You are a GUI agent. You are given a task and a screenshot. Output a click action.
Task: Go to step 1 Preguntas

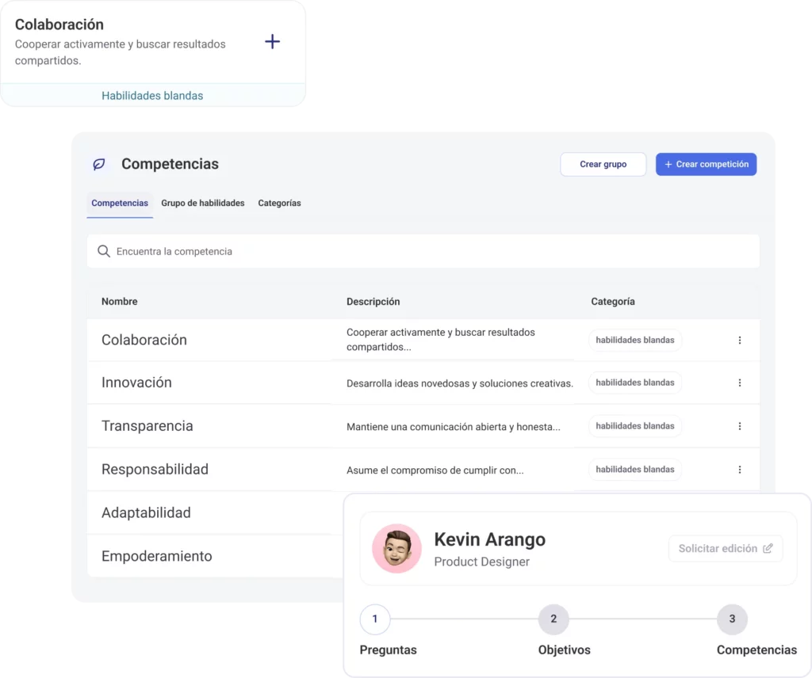click(375, 619)
